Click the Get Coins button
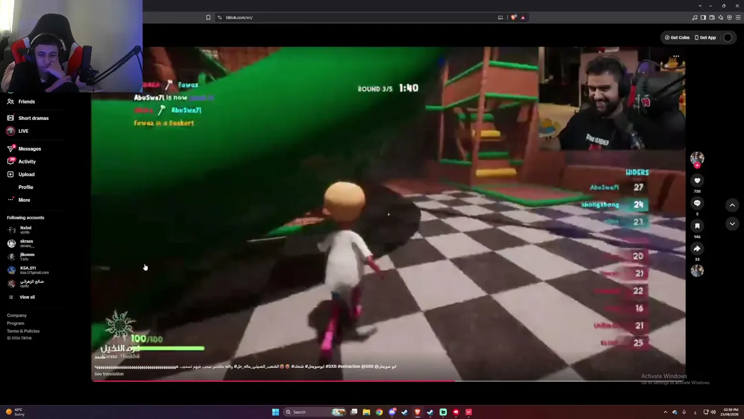 (x=677, y=38)
